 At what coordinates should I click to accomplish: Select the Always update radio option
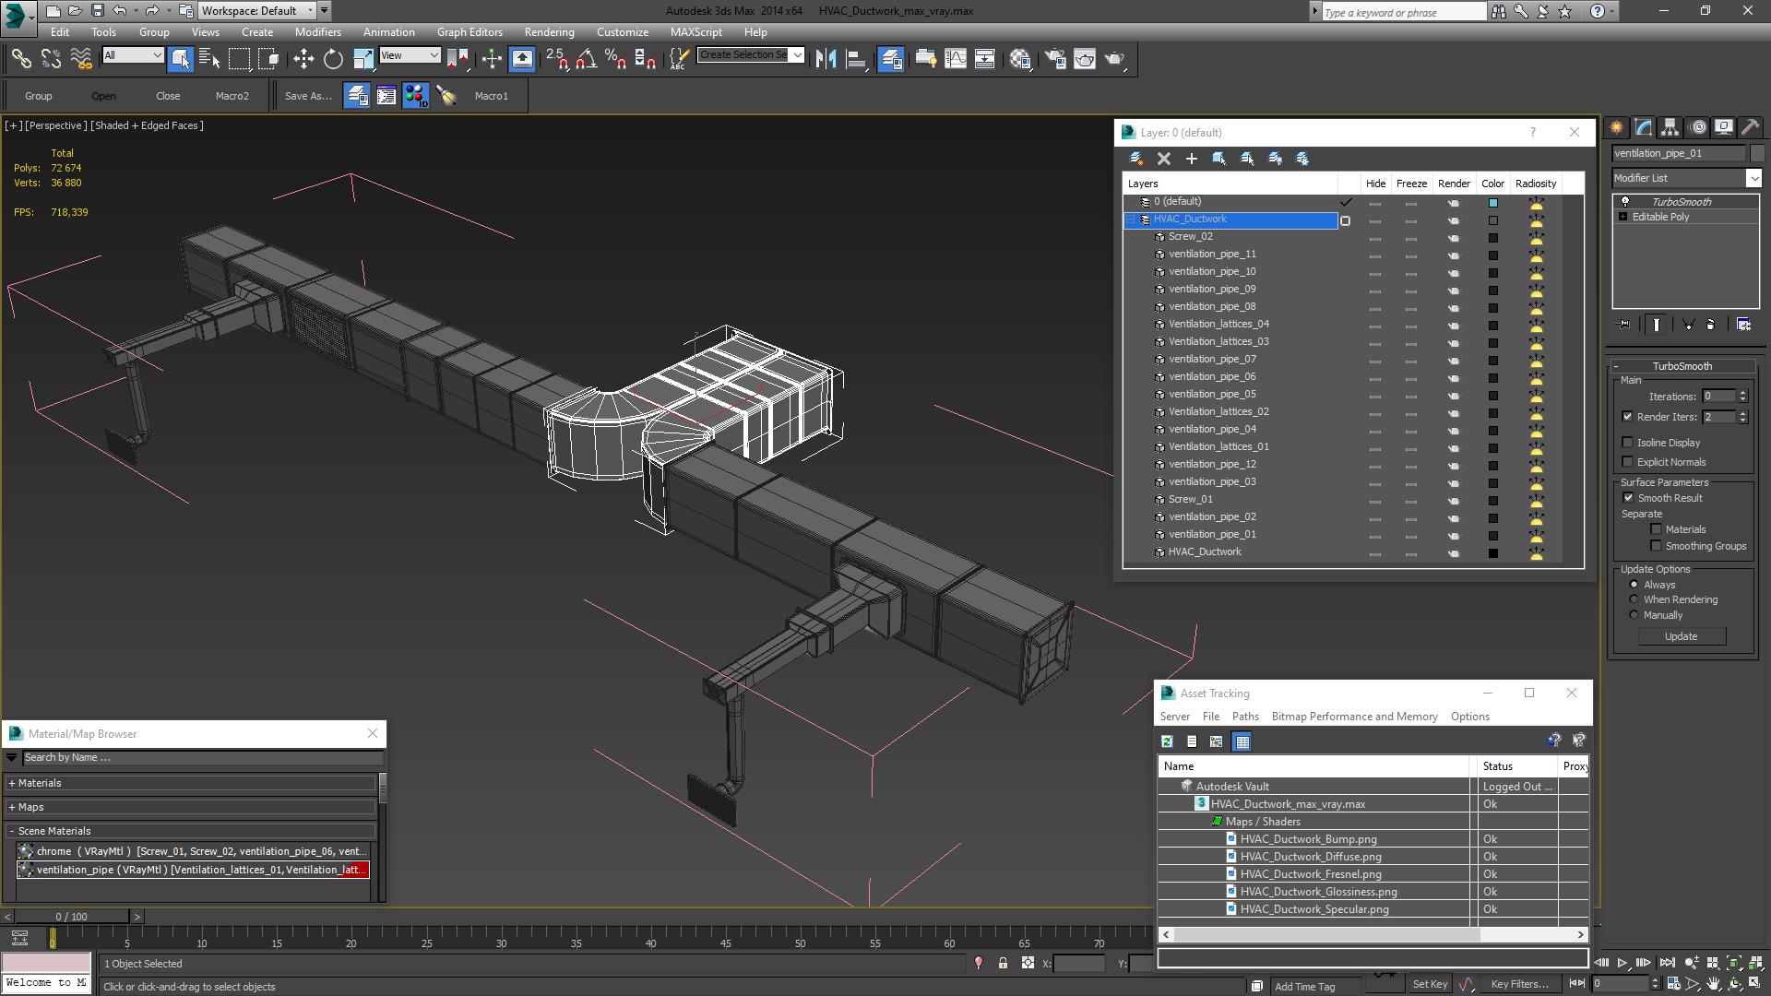click(x=1634, y=585)
